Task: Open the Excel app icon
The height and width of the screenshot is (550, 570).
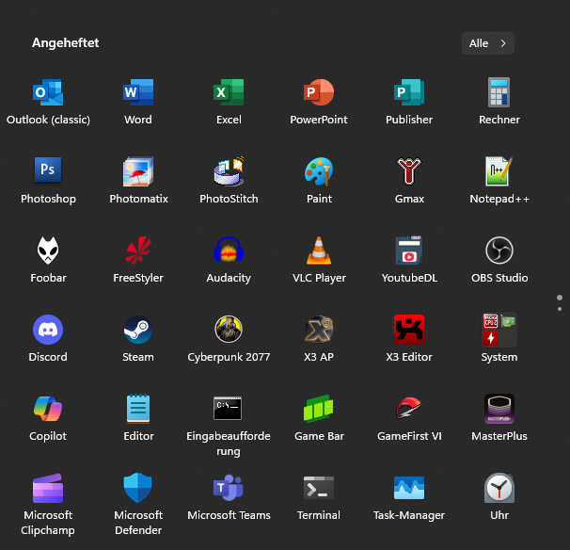Action: (229, 92)
